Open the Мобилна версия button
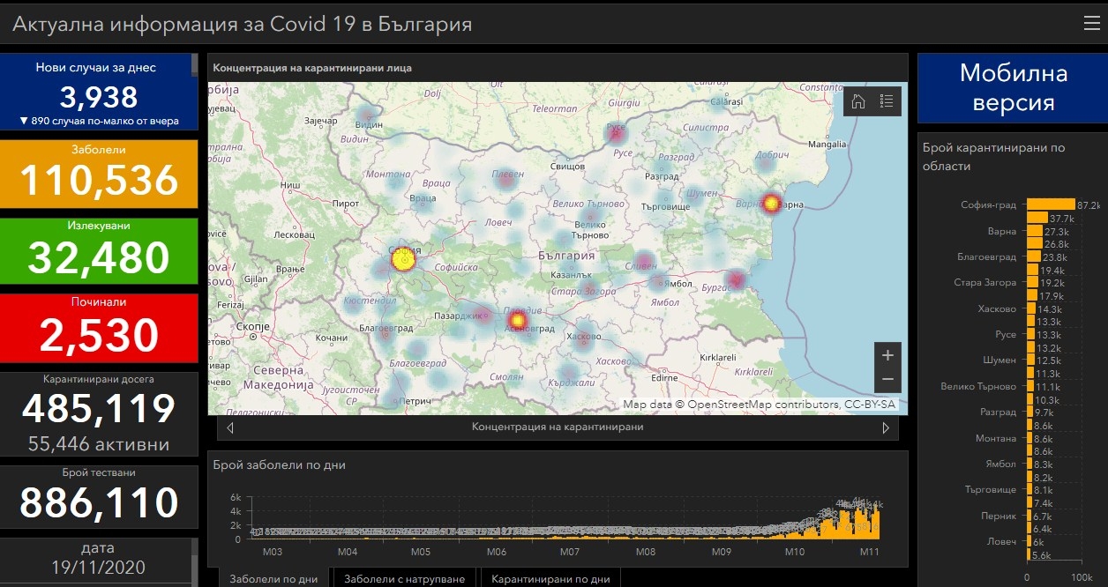Image resolution: width=1108 pixels, height=587 pixels. click(1013, 88)
